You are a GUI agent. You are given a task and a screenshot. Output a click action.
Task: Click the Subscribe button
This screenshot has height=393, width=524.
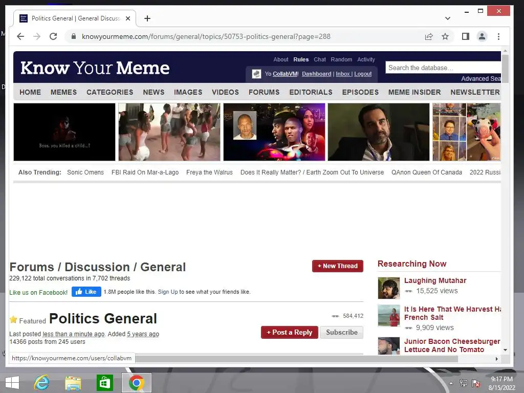click(341, 333)
